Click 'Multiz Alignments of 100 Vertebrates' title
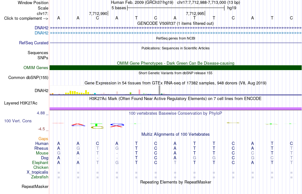 175,134
